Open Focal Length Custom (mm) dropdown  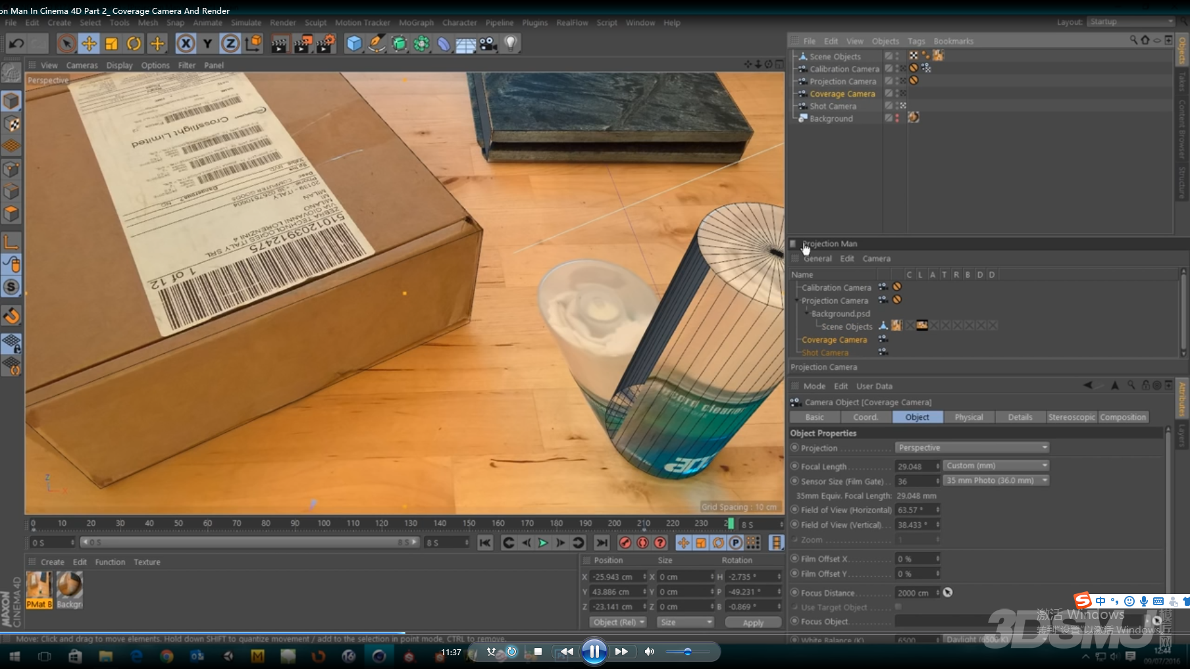point(996,465)
